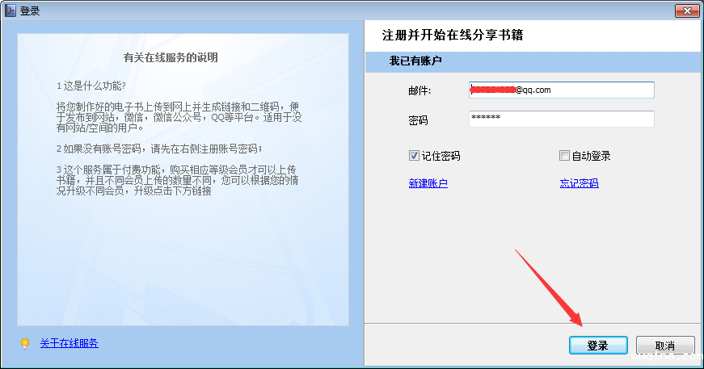Uncheck the 记住密码 checkbox
704x369 pixels.
click(x=415, y=156)
